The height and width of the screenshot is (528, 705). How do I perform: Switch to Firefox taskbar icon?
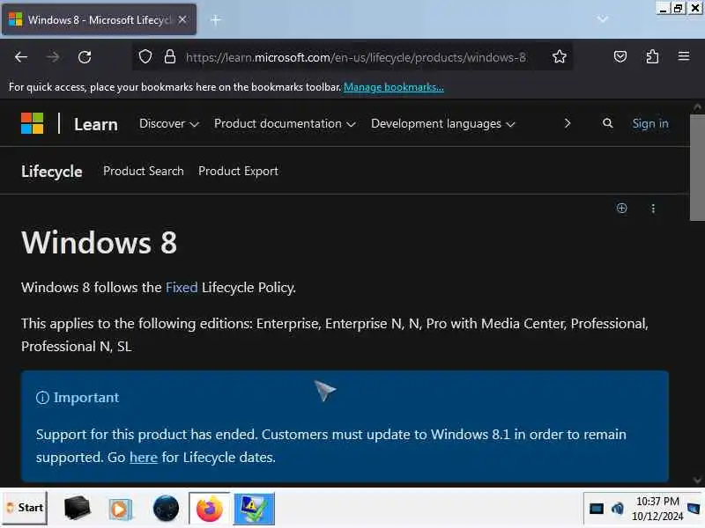pyautogui.click(x=209, y=509)
